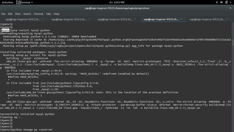Switch to the third terminal tab
This screenshot has width=234, height=132.
[115, 19]
